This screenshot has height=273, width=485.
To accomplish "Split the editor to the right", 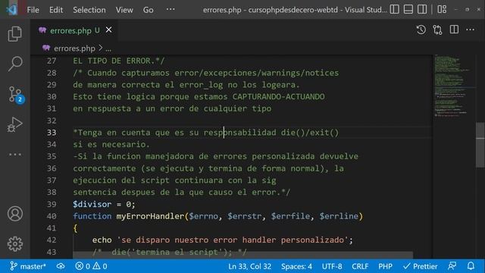I will [454, 30].
